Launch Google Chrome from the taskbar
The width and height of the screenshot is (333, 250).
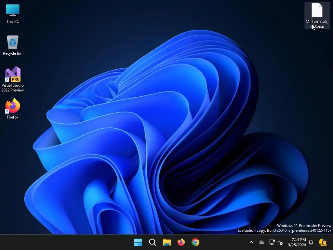195,242
